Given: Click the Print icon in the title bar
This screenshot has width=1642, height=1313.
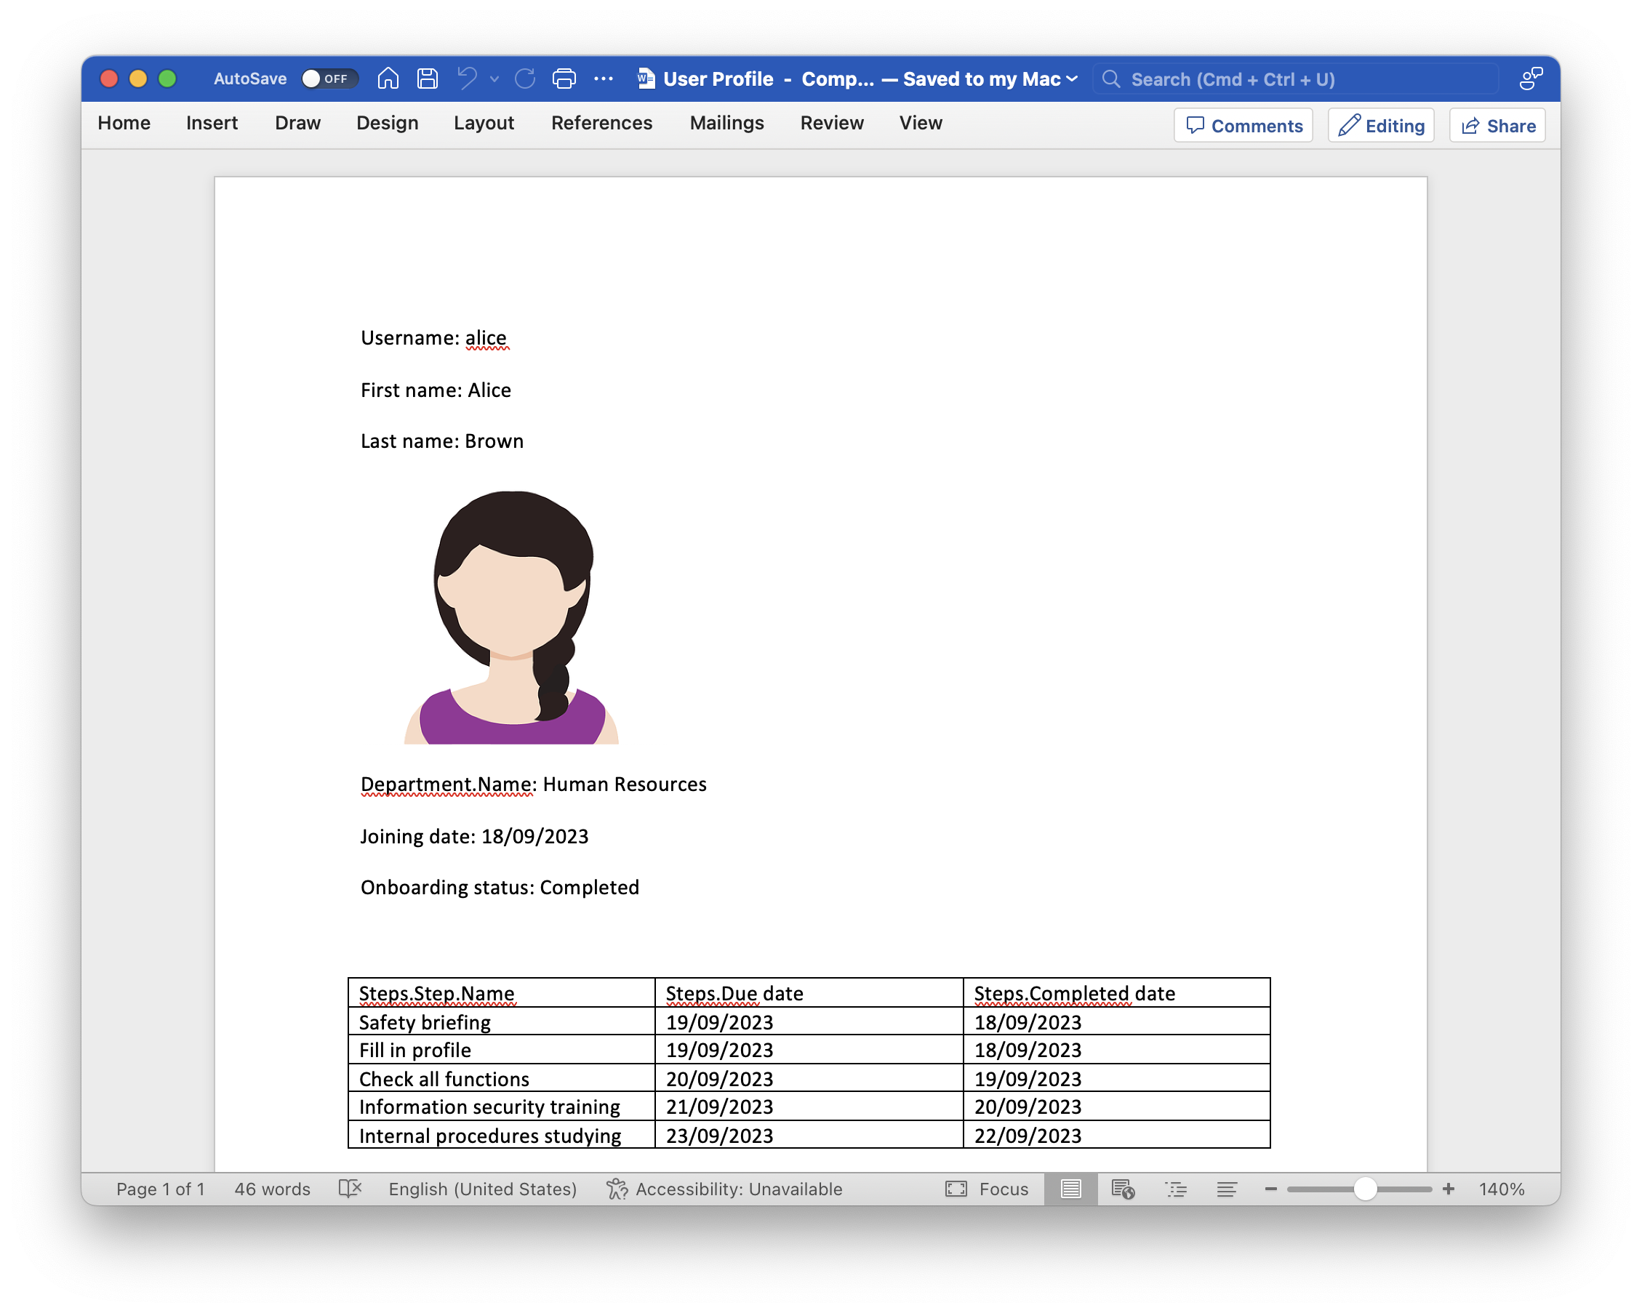Looking at the screenshot, I should coord(564,79).
